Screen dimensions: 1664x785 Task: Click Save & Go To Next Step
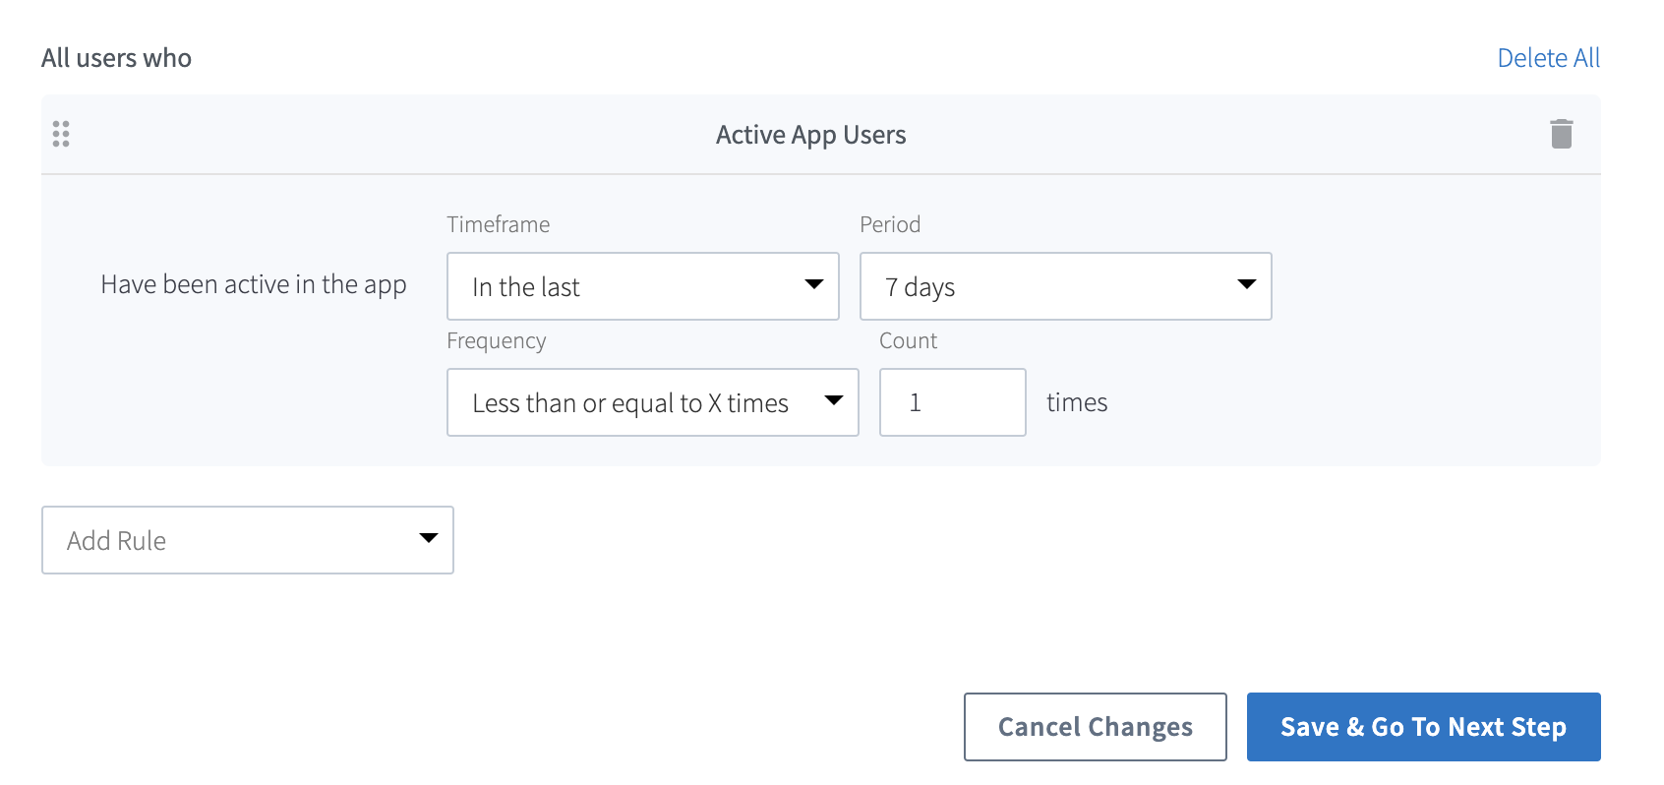click(x=1423, y=727)
